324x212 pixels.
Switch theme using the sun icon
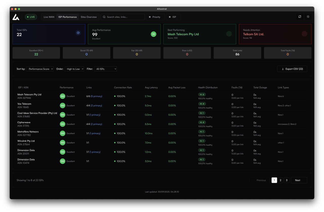pos(308,17)
